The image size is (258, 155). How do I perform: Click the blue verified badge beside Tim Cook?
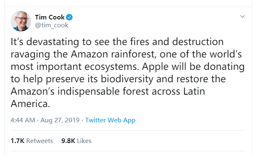click(69, 17)
